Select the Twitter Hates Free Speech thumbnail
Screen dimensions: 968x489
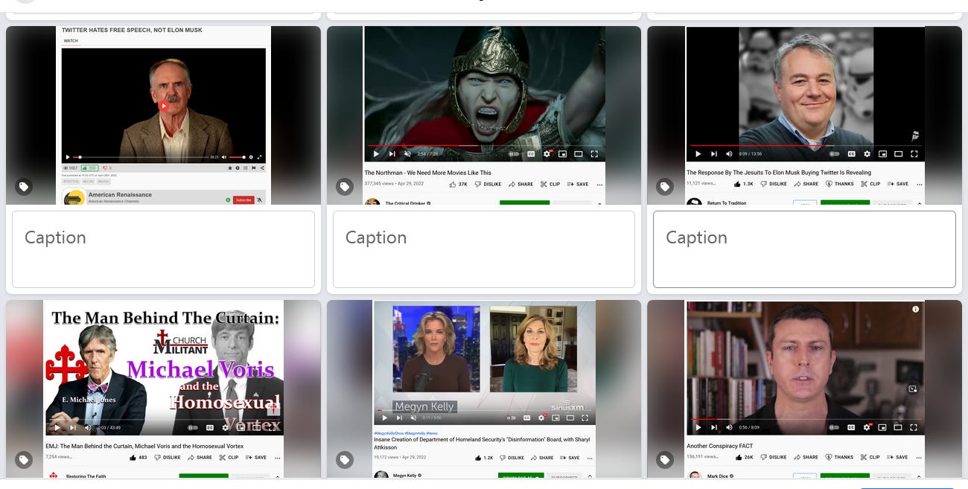[x=163, y=115]
